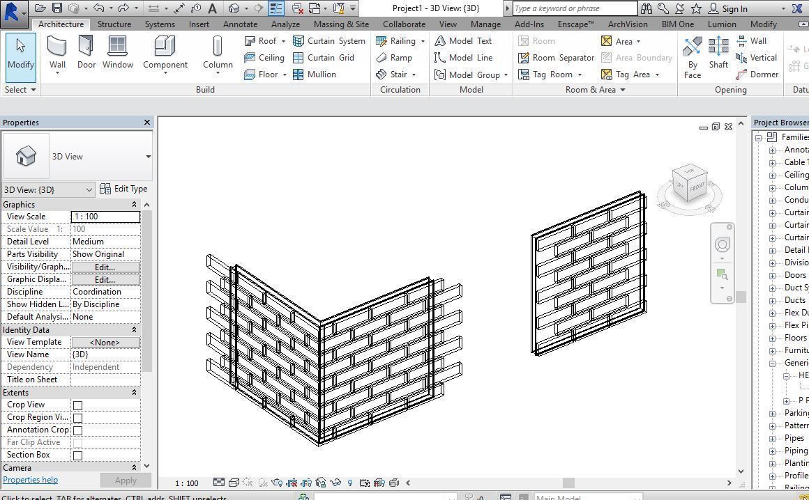Click inside the keyword search field
809x500 pixels.
coord(572,8)
